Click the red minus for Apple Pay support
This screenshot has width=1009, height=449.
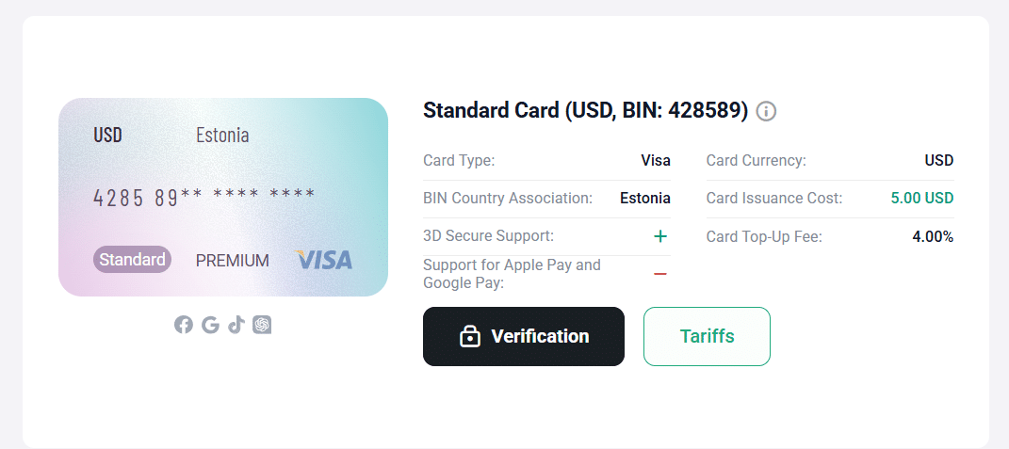pyautogui.click(x=660, y=274)
